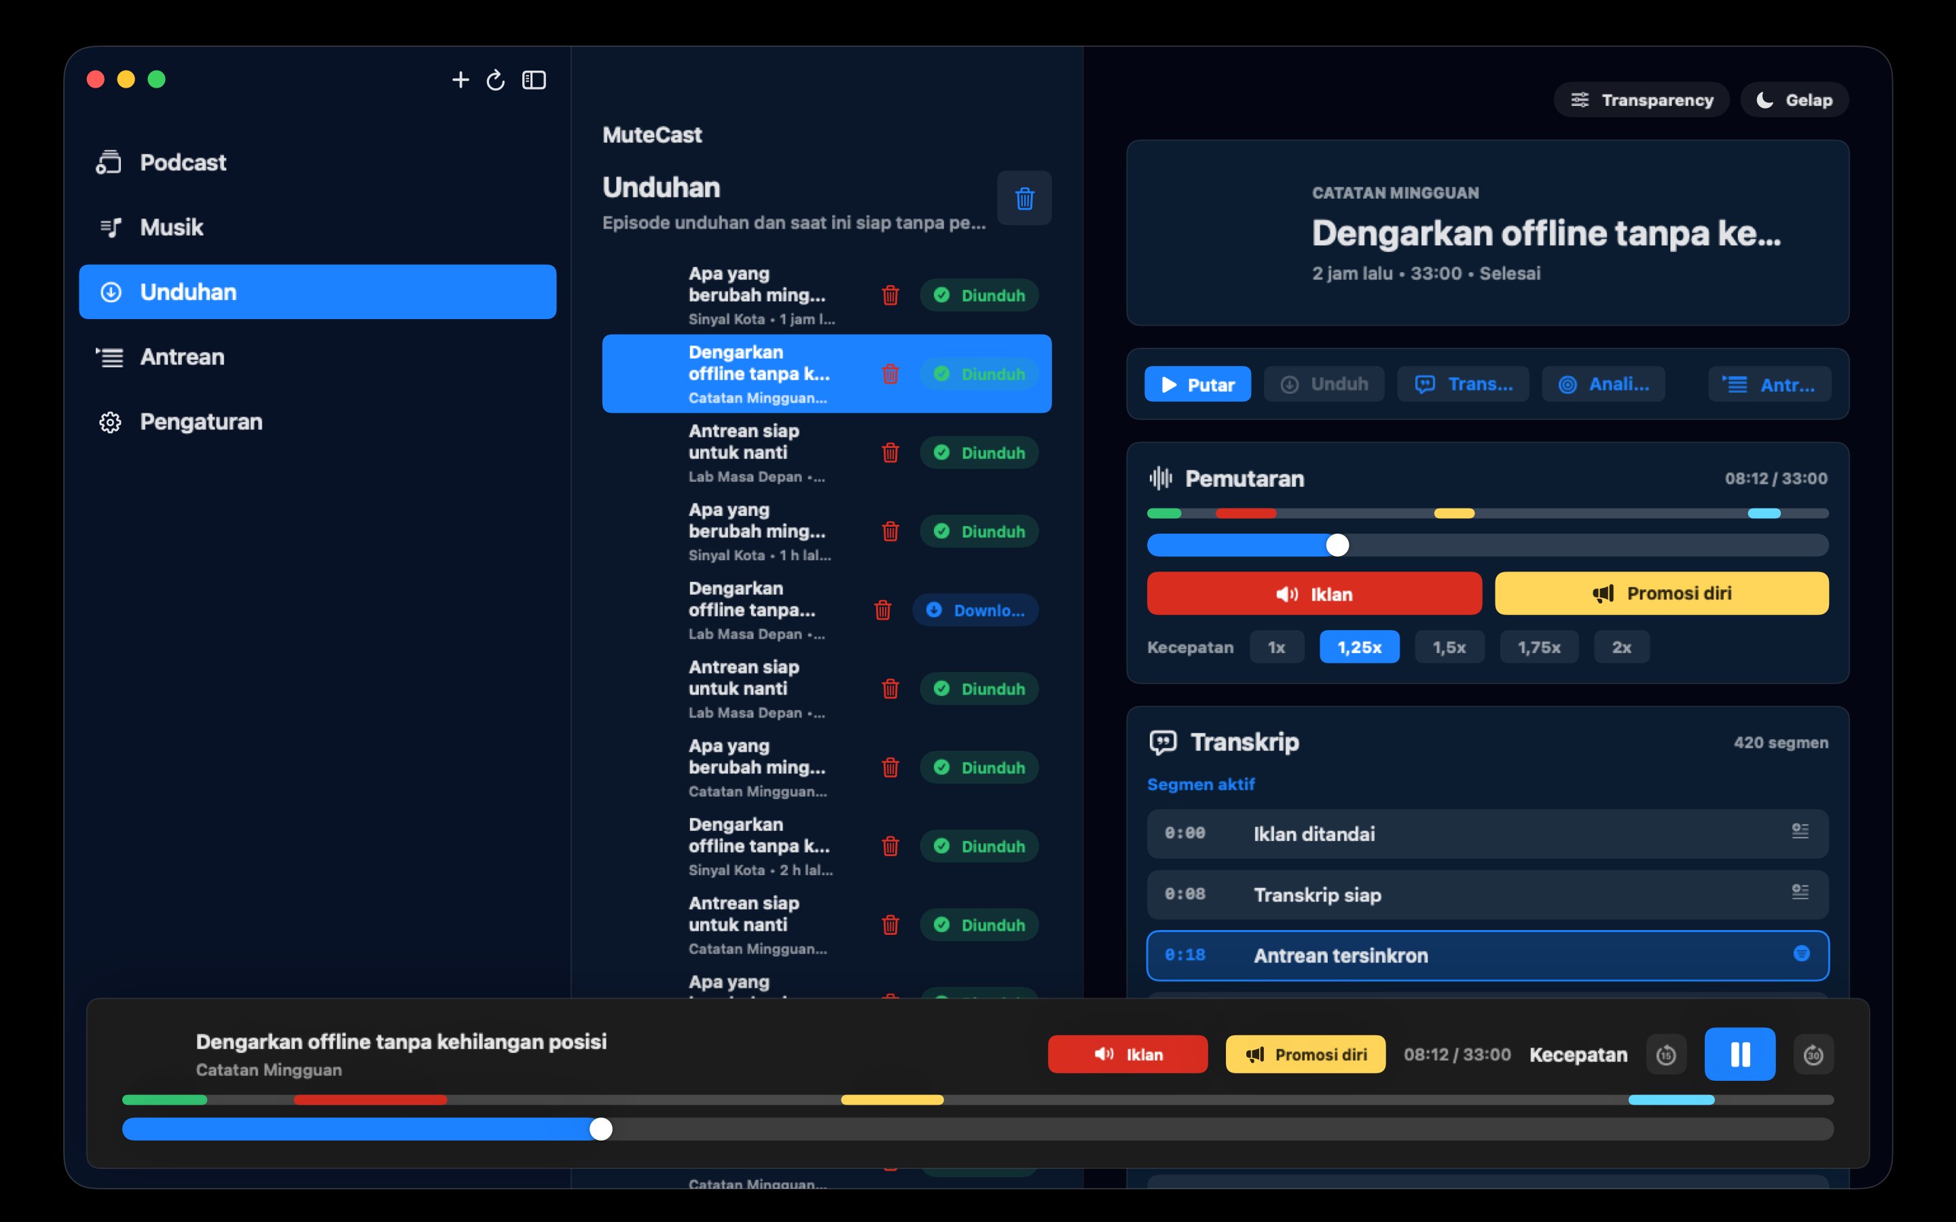
Task: Click yellow promo segment on Pemutaran timeline
Action: point(1454,513)
